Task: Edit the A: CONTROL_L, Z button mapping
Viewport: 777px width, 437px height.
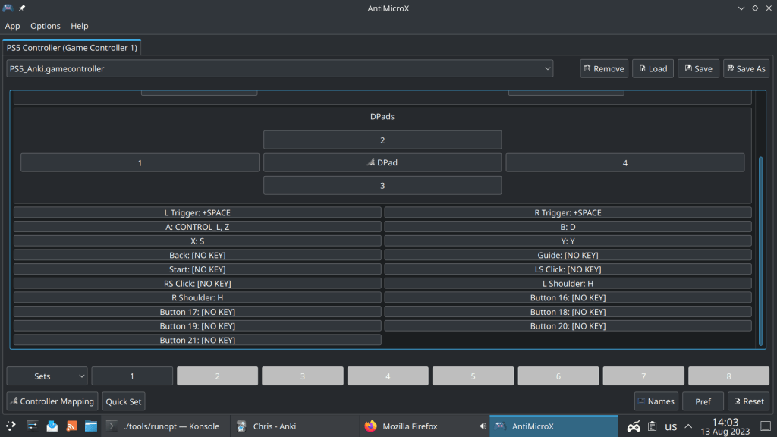Action: click(197, 227)
